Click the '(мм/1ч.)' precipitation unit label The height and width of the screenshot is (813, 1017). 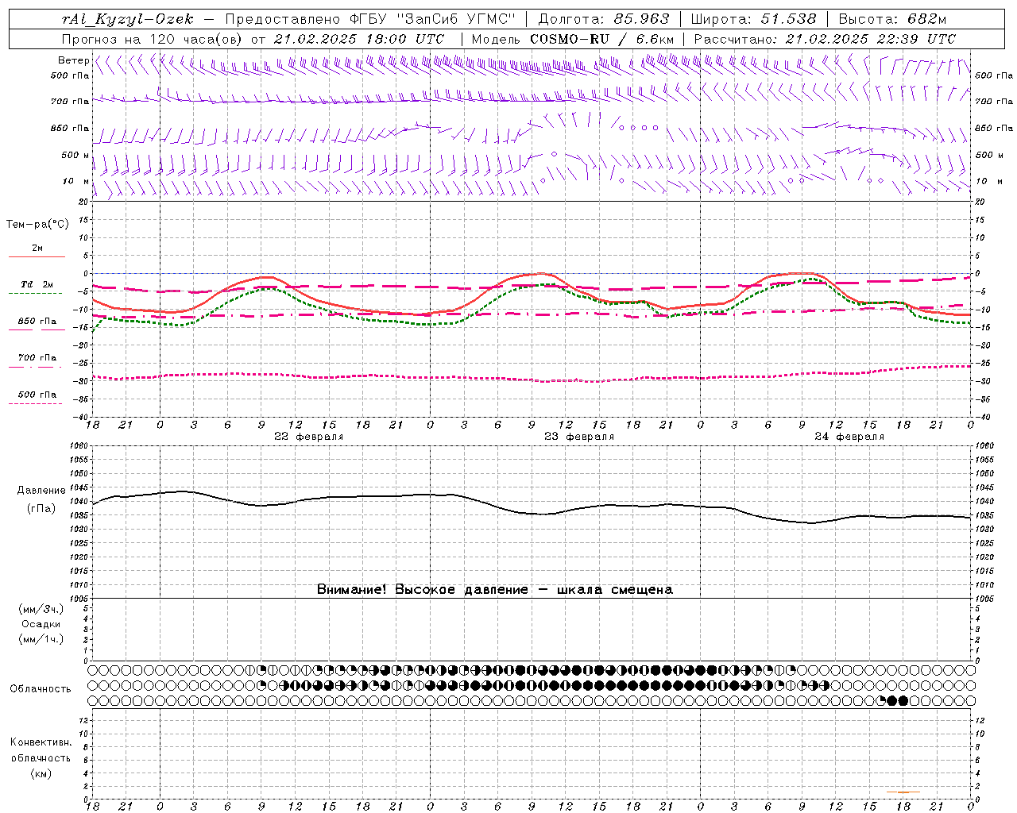[x=41, y=639]
